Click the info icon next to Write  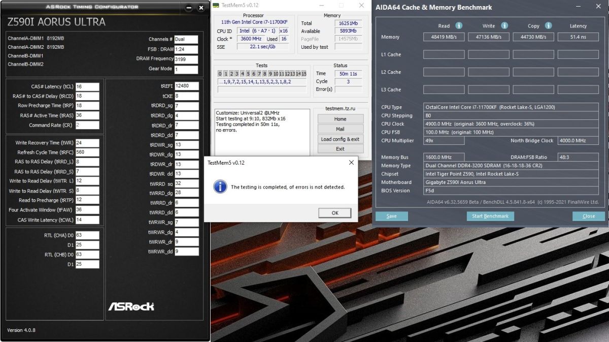[504, 25]
